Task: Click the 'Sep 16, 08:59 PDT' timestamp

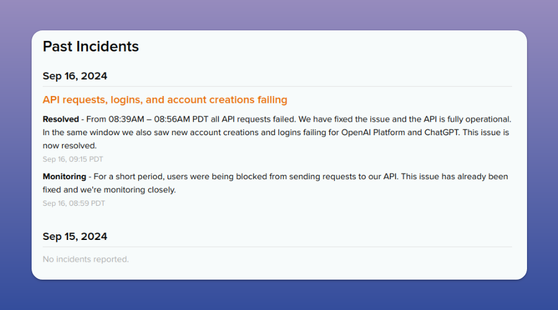Action: [74, 203]
